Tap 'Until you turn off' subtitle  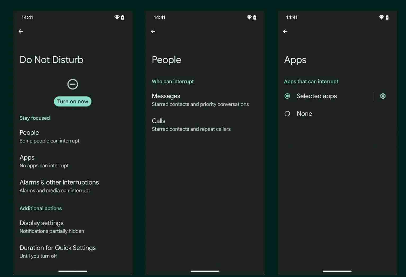(38, 256)
